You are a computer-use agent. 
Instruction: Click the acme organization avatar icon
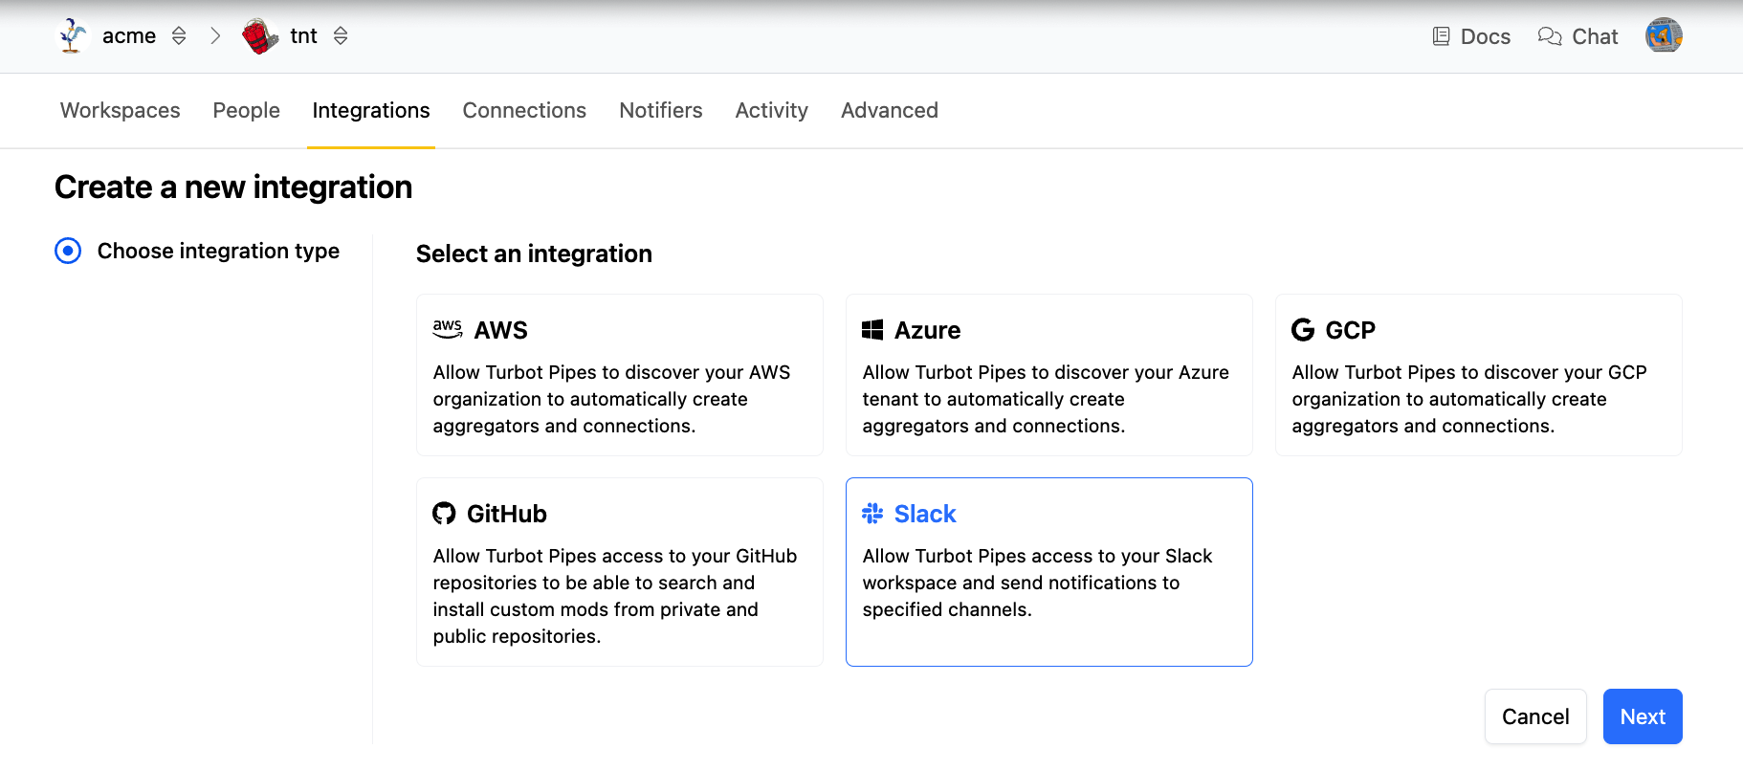pos(73,36)
